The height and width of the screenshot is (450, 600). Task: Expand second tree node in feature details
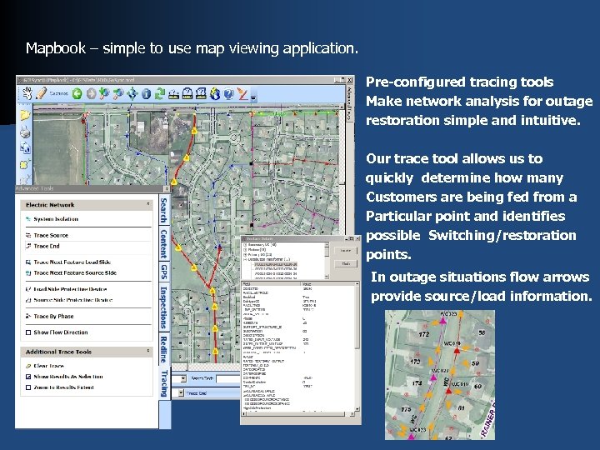click(x=245, y=250)
